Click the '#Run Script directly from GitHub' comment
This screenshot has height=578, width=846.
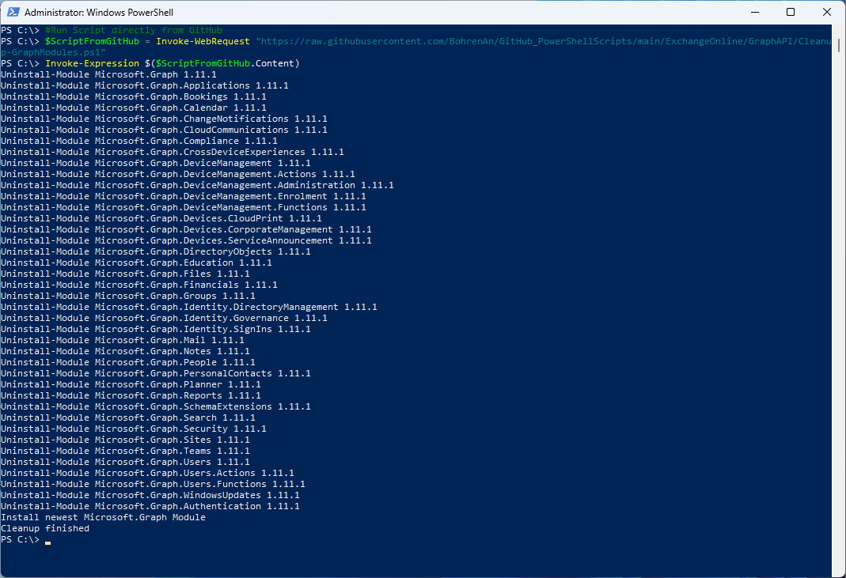[x=134, y=30]
